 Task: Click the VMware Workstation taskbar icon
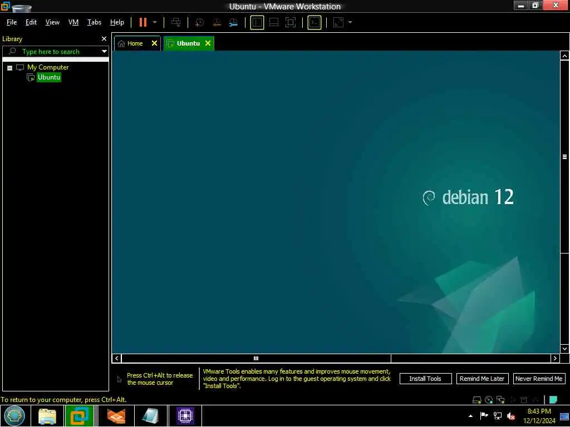coord(79,416)
